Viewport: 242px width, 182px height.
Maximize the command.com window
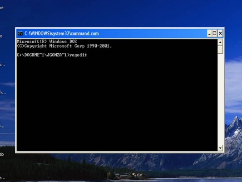[214, 33]
